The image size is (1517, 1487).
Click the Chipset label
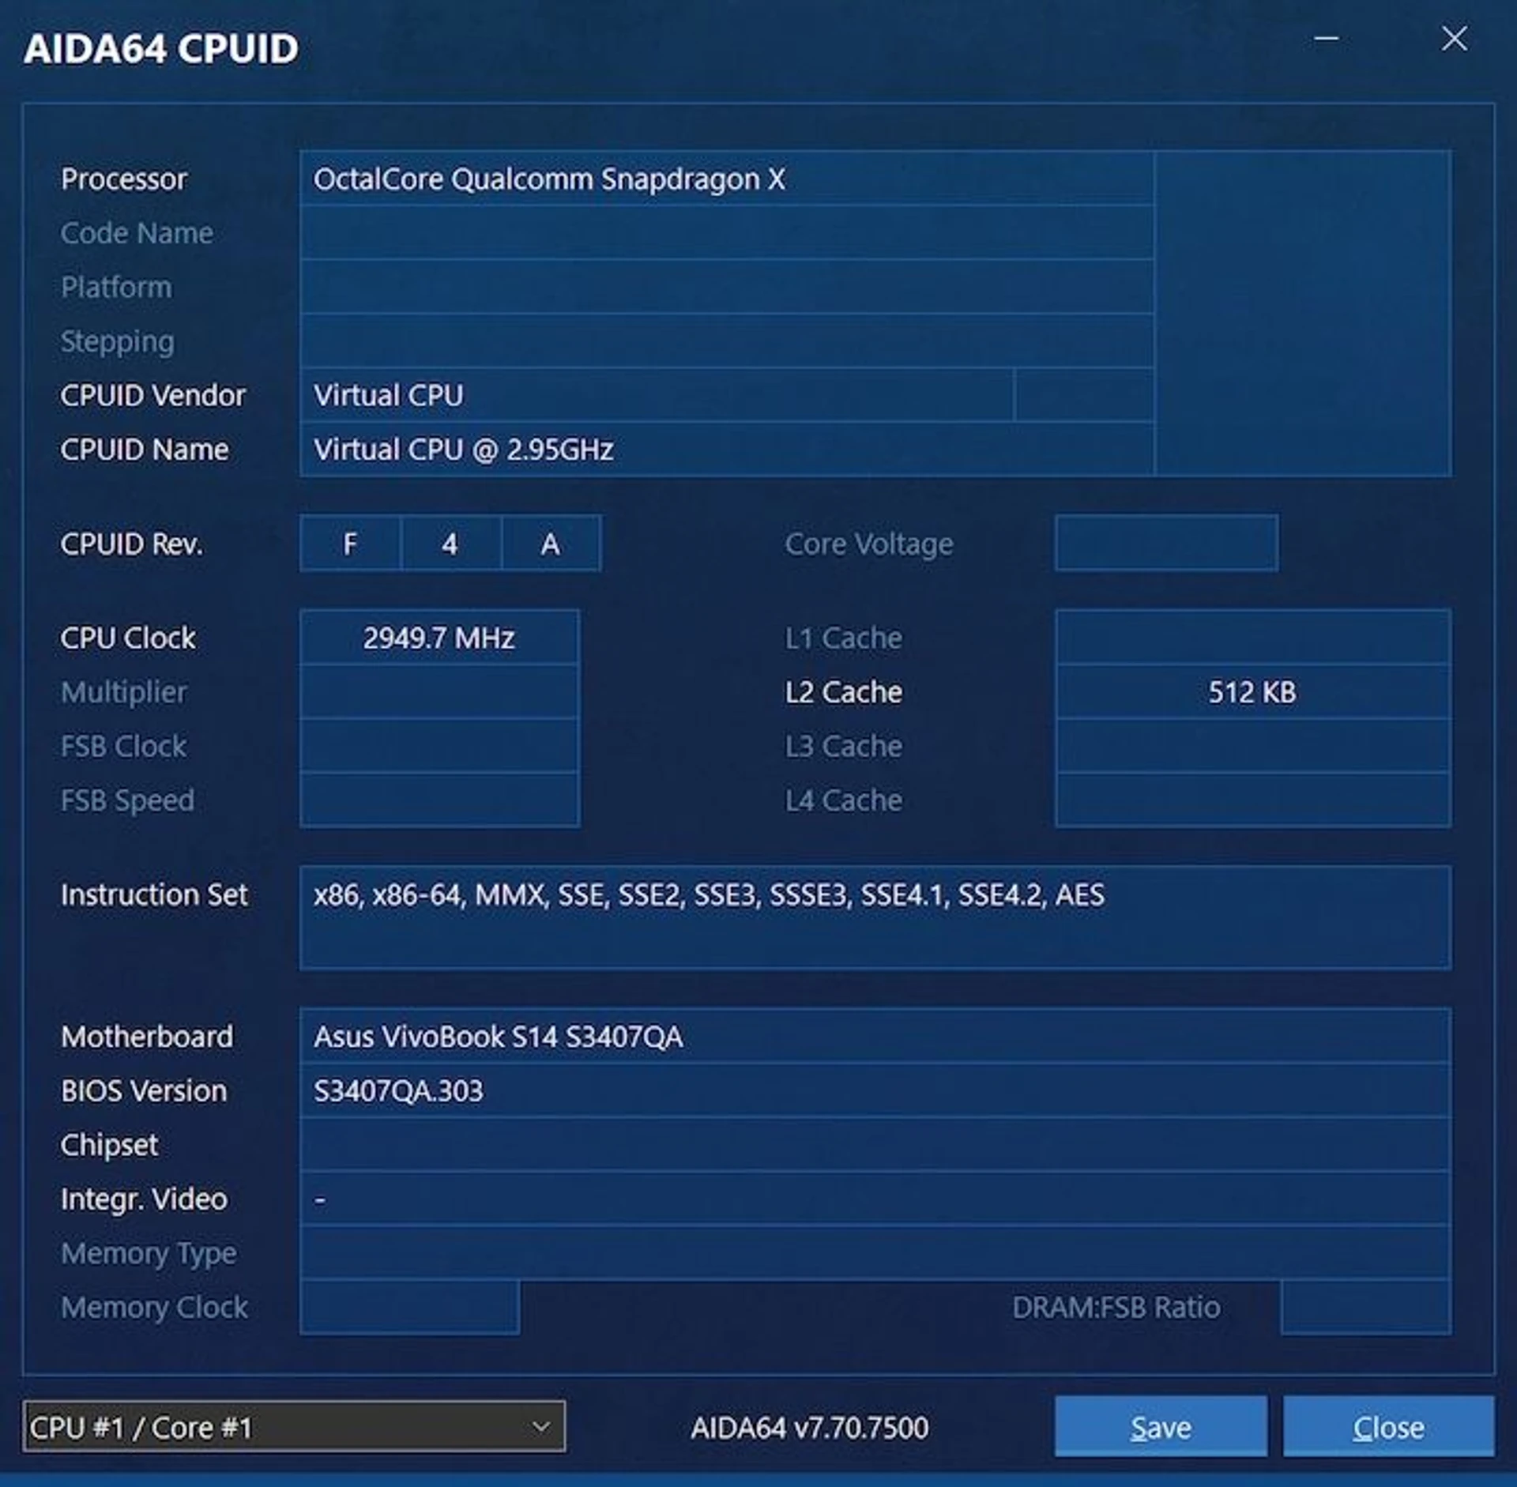[109, 1145]
